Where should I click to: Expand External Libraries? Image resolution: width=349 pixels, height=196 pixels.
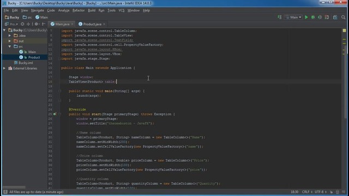click(4, 68)
